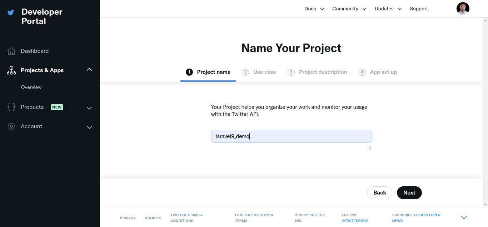The height and width of the screenshot is (227, 488).
Task: Select the Project description step tab
Action: (323, 72)
